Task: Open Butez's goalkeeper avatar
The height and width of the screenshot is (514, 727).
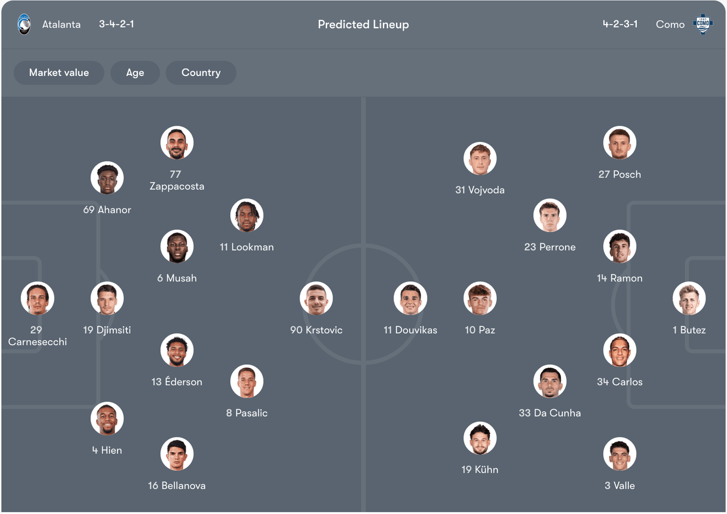Action: (x=689, y=299)
